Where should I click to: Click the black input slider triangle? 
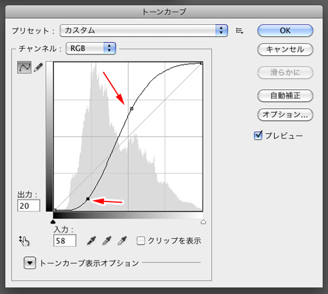click(53, 222)
